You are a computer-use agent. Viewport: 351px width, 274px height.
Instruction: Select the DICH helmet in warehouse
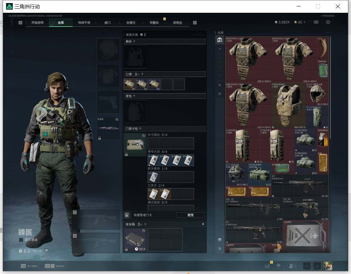click(317, 94)
